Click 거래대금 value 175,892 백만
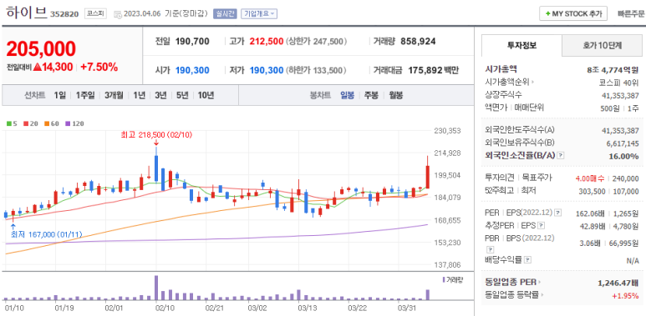Image resolution: width=646 pixels, height=316 pixels. (x=434, y=70)
